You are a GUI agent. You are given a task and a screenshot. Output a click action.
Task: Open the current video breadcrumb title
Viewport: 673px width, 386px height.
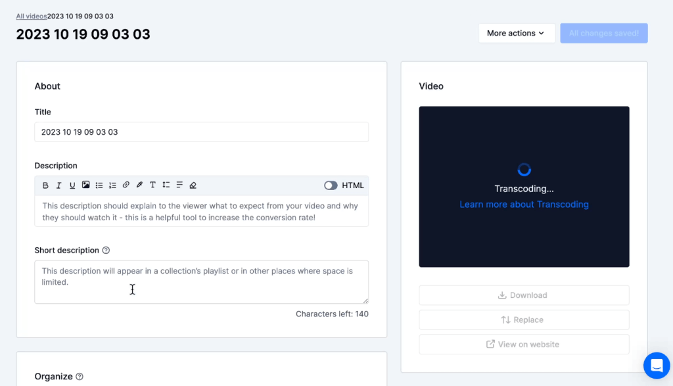point(81,15)
